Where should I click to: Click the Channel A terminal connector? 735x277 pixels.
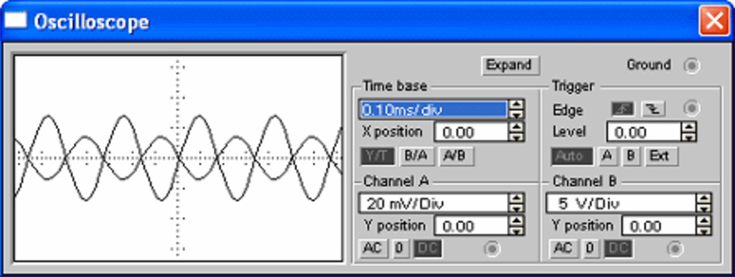[x=492, y=249]
